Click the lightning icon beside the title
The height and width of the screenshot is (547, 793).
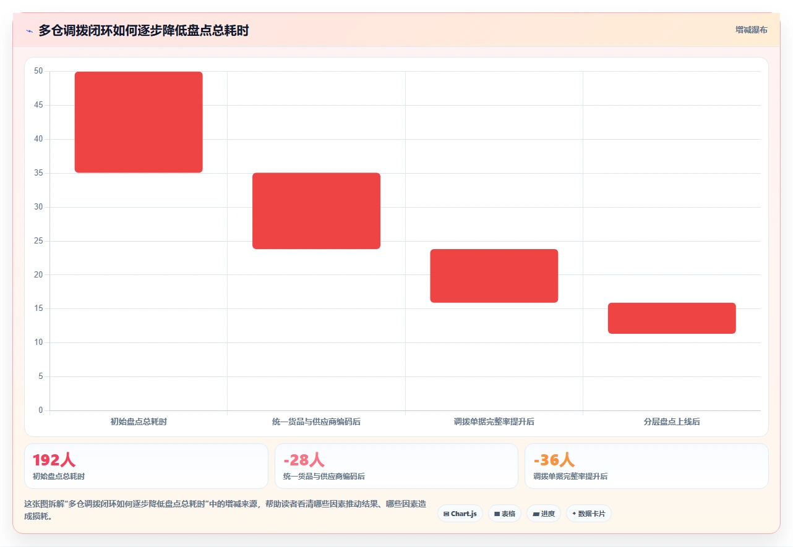tap(29, 31)
